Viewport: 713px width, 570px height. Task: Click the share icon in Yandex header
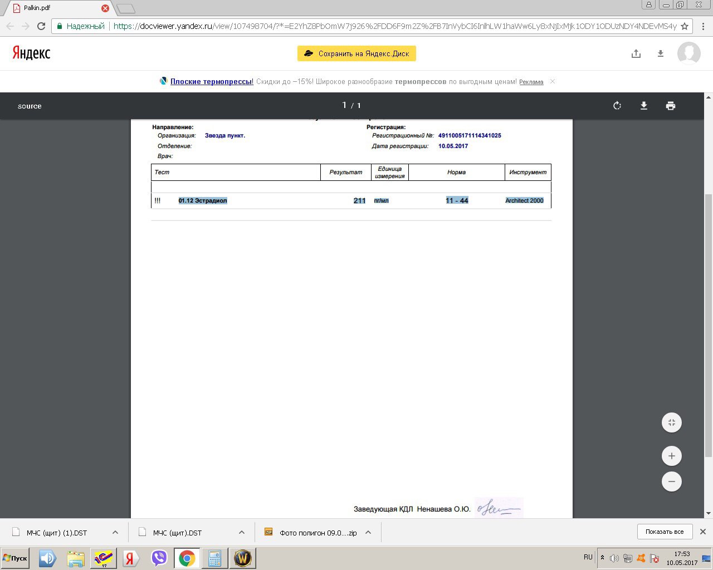pyautogui.click(x=636, y=53)
